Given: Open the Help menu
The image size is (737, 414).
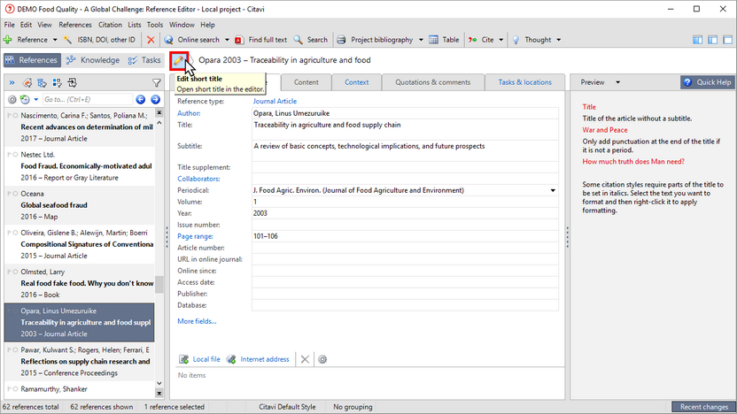Looking at the screenshot, I should click(x=207, y=25).
